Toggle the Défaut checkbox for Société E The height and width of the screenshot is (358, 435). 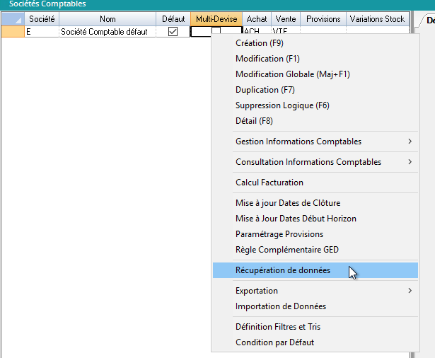coord(173,32)
